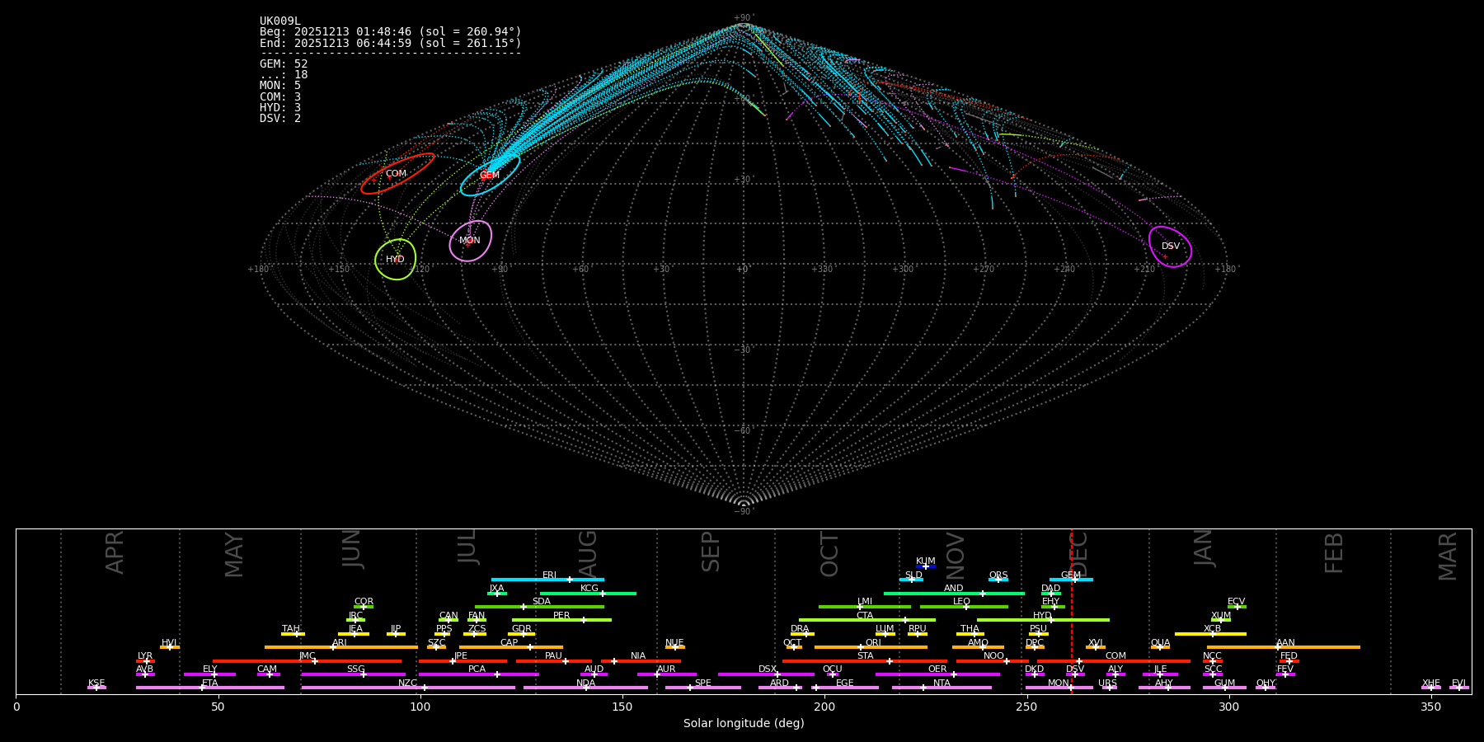The image size is (1484, 742).
Task: Click the 'GEM: 52' count in legend
Action: [284, 64]
